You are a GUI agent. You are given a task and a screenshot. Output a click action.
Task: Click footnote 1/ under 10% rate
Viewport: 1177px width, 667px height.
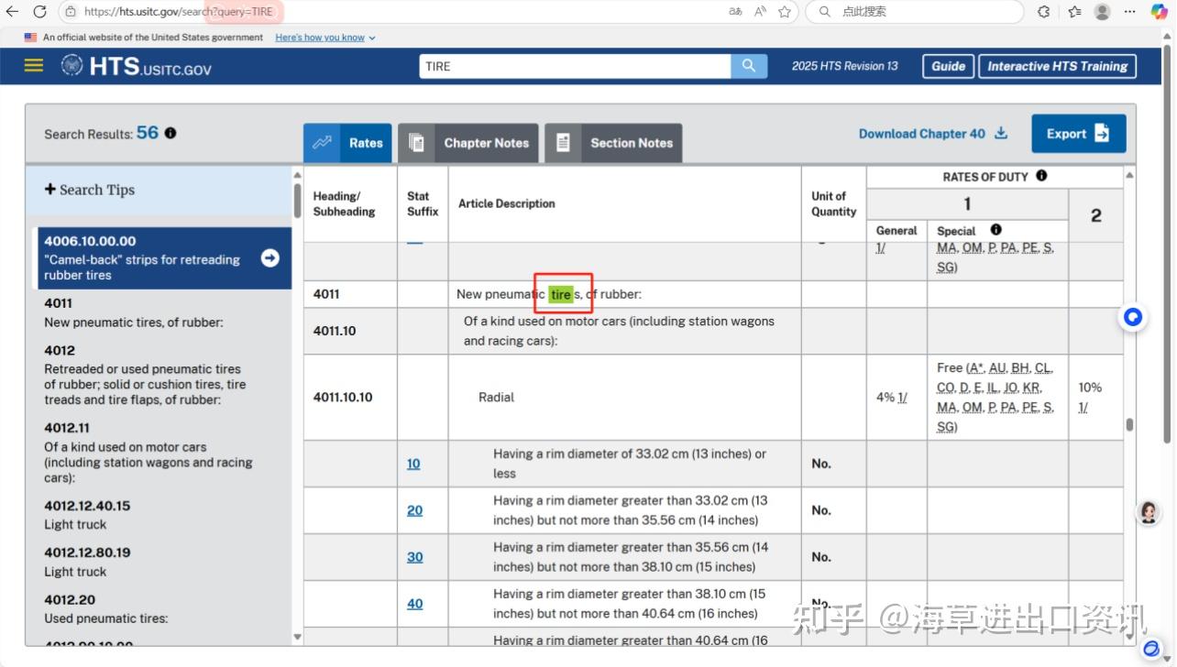1083,408
